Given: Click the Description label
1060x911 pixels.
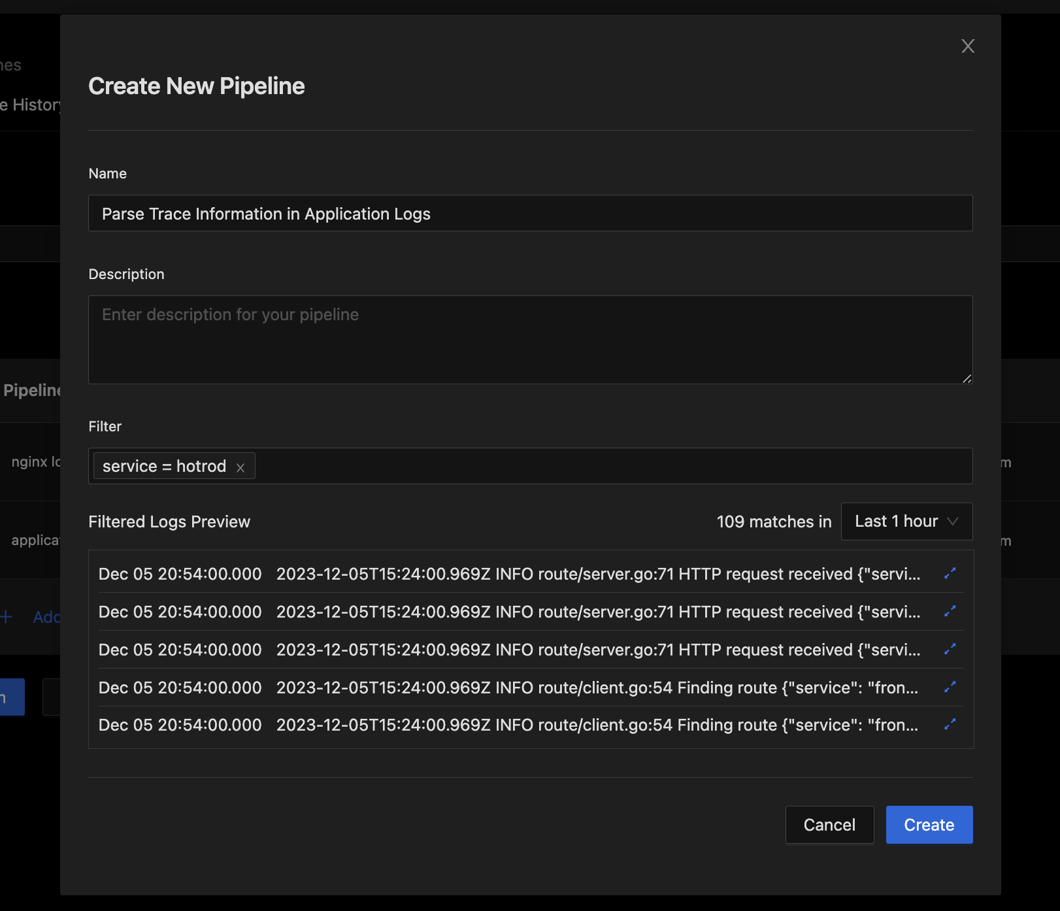Looking at the screenshot, I should coord(126,274).
